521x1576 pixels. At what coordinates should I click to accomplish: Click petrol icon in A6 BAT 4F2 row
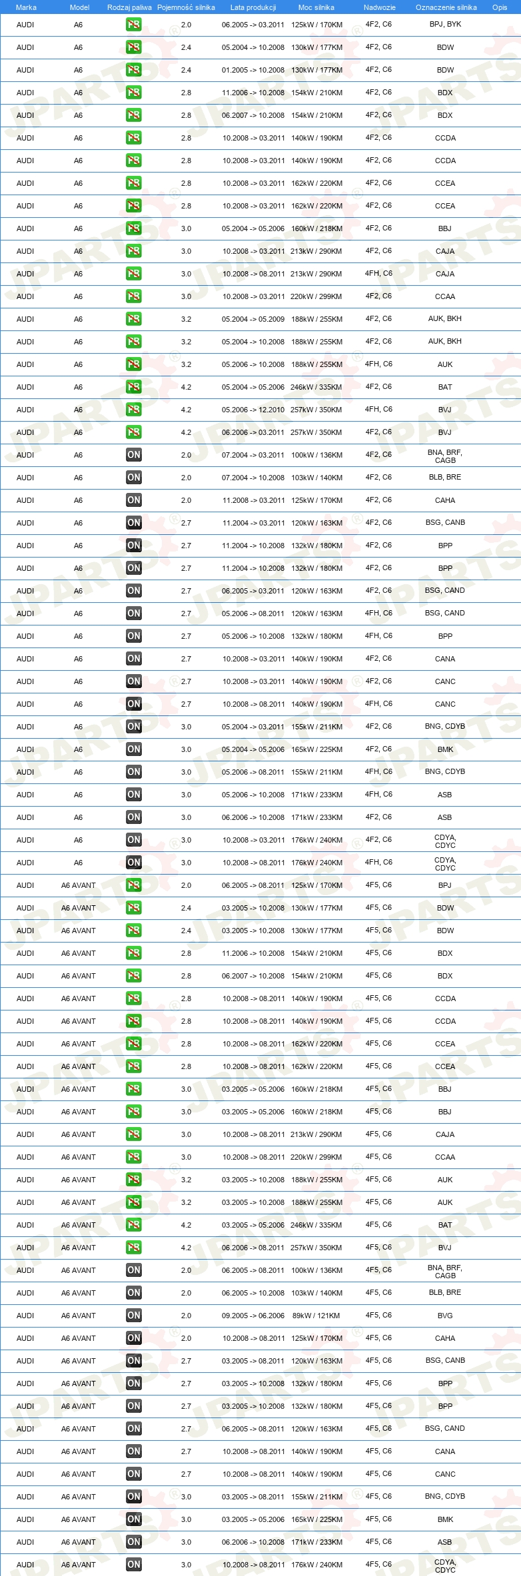(134, 387)
